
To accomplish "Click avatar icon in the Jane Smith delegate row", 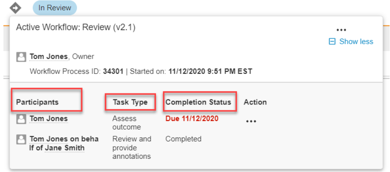I will [x=21, y=139].
